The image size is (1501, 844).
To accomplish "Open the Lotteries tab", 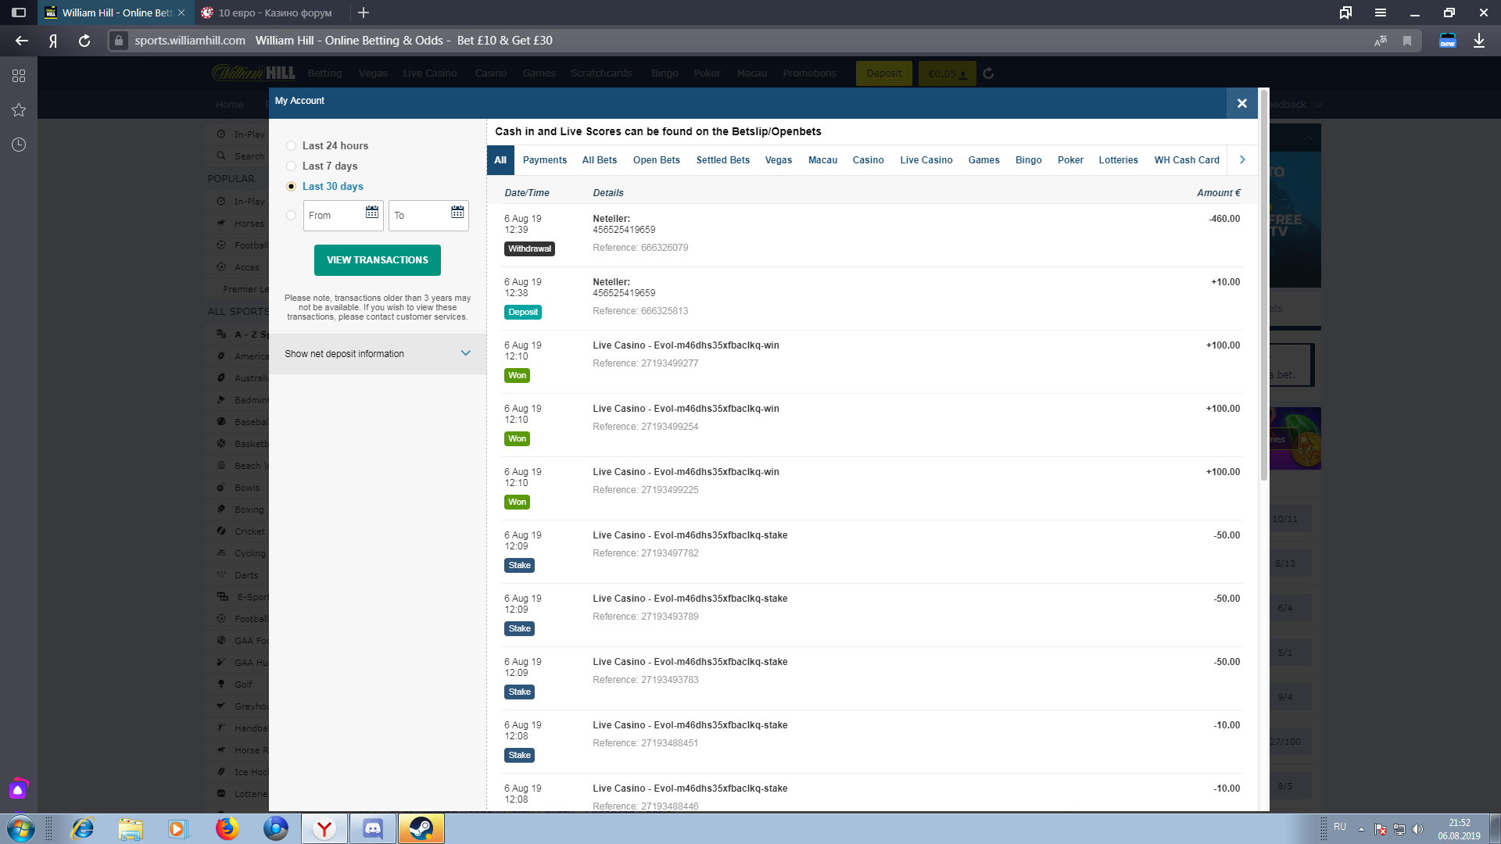I will (1118, 160).
